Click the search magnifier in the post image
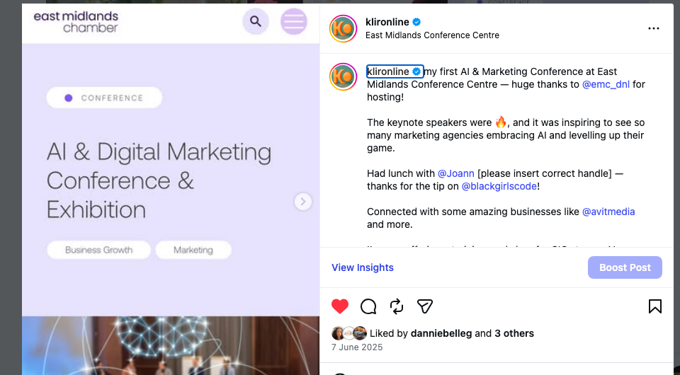 pos(256,21)
